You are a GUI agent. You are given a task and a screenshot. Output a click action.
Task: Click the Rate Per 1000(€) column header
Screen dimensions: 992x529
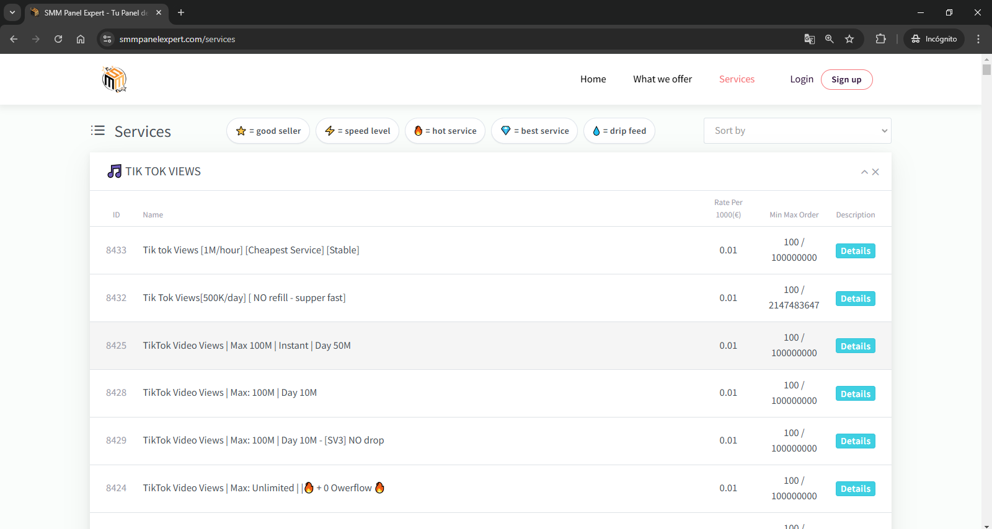point(728,209)
